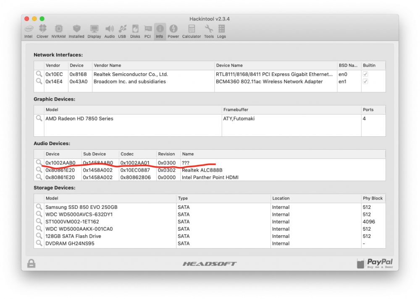
Task: Click the Revision column header
Action: click(168, 154)
